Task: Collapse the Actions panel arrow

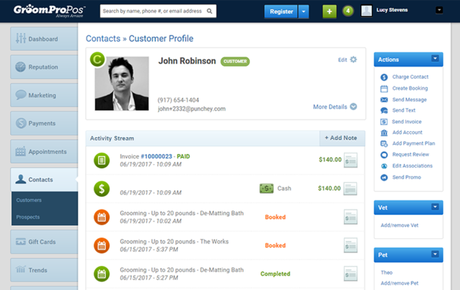Action: [435, 59]
